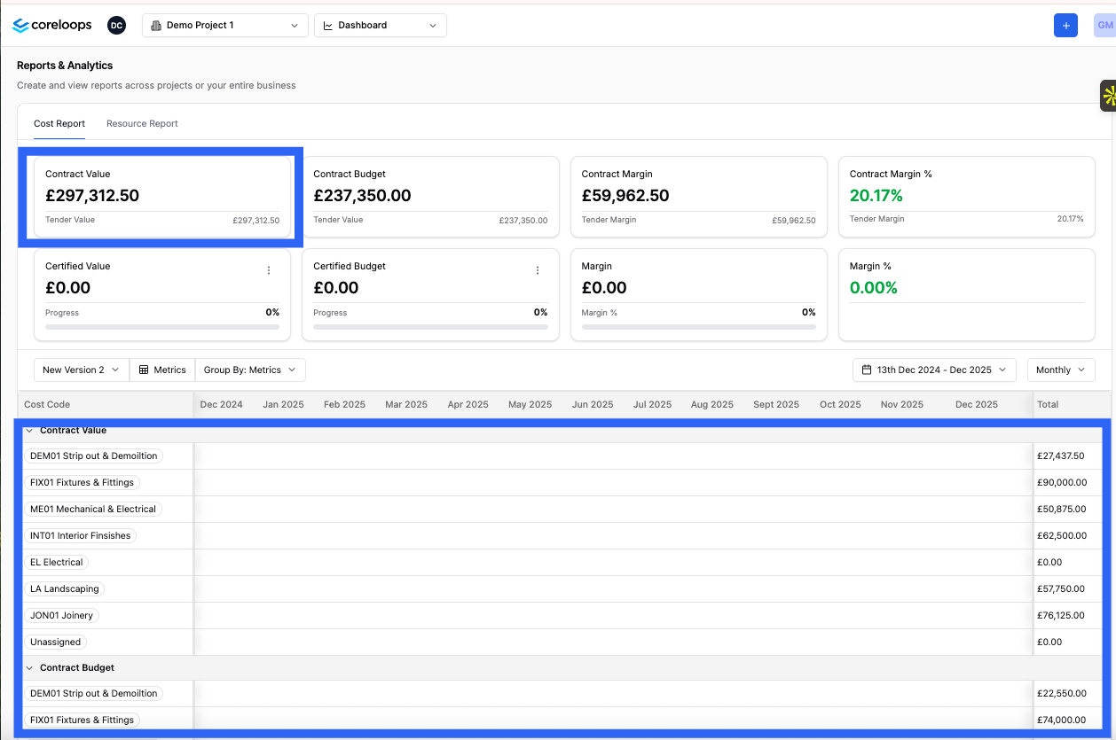Collapse the Contract Value group
Screen dimensions: 1116x740
tap(29, 431)
